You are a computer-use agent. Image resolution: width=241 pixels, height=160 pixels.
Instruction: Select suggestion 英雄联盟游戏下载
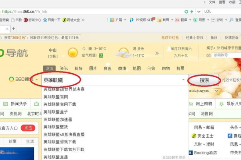pyautogui.click(x=60, y=142)
